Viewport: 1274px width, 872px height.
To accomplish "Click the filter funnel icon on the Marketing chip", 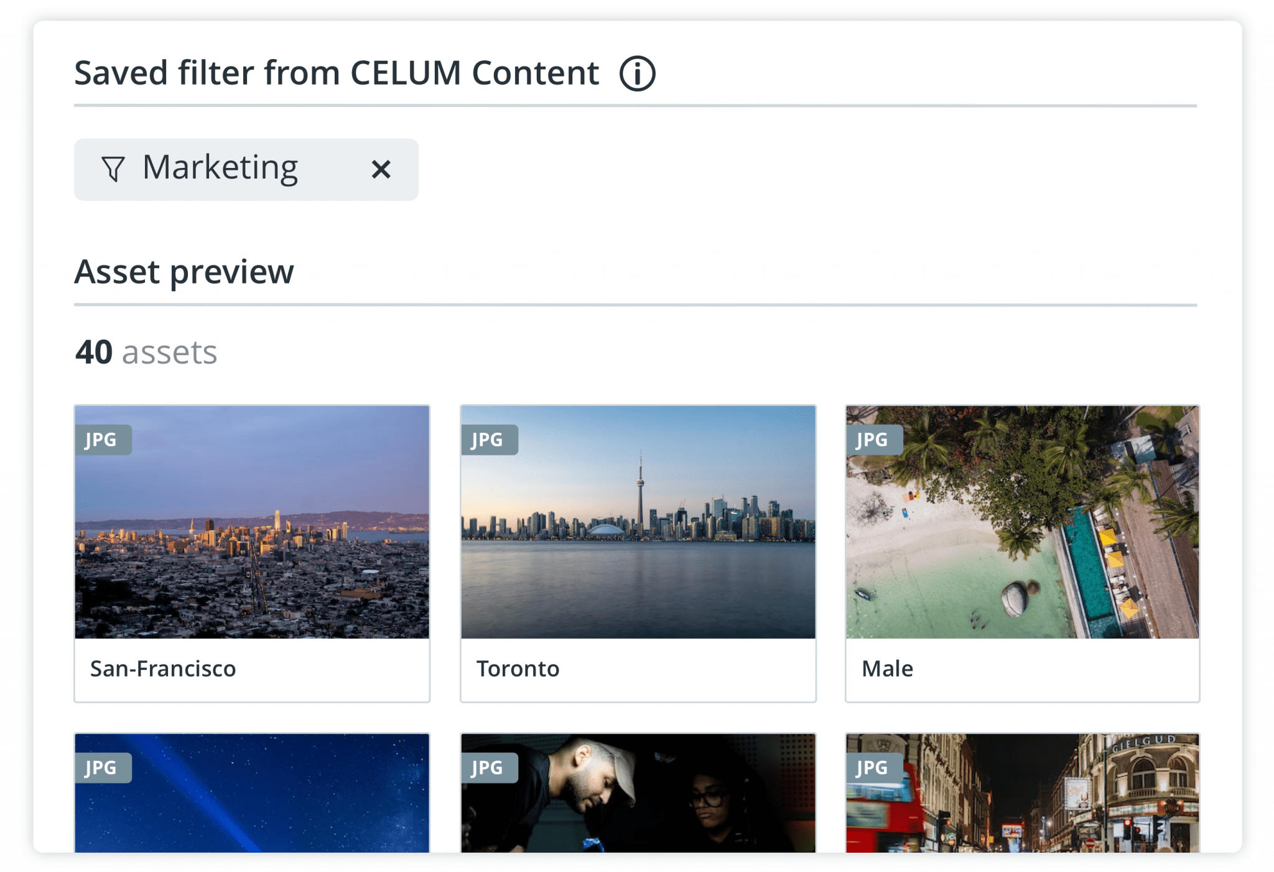I will tap(113, 169).
